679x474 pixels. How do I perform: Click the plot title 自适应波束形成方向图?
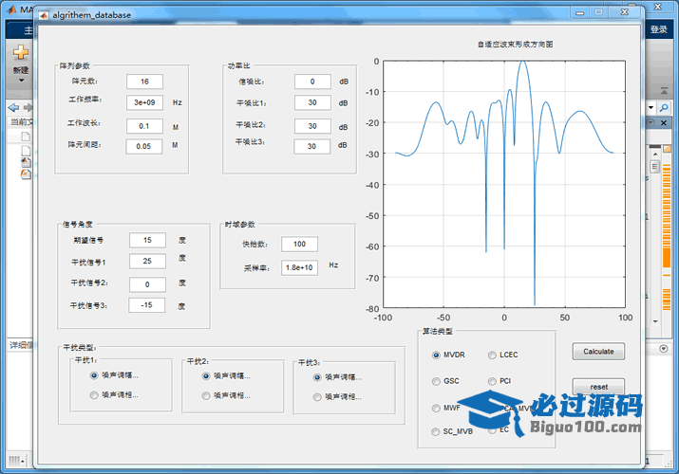pyautogui.click(x=516, y=44)
